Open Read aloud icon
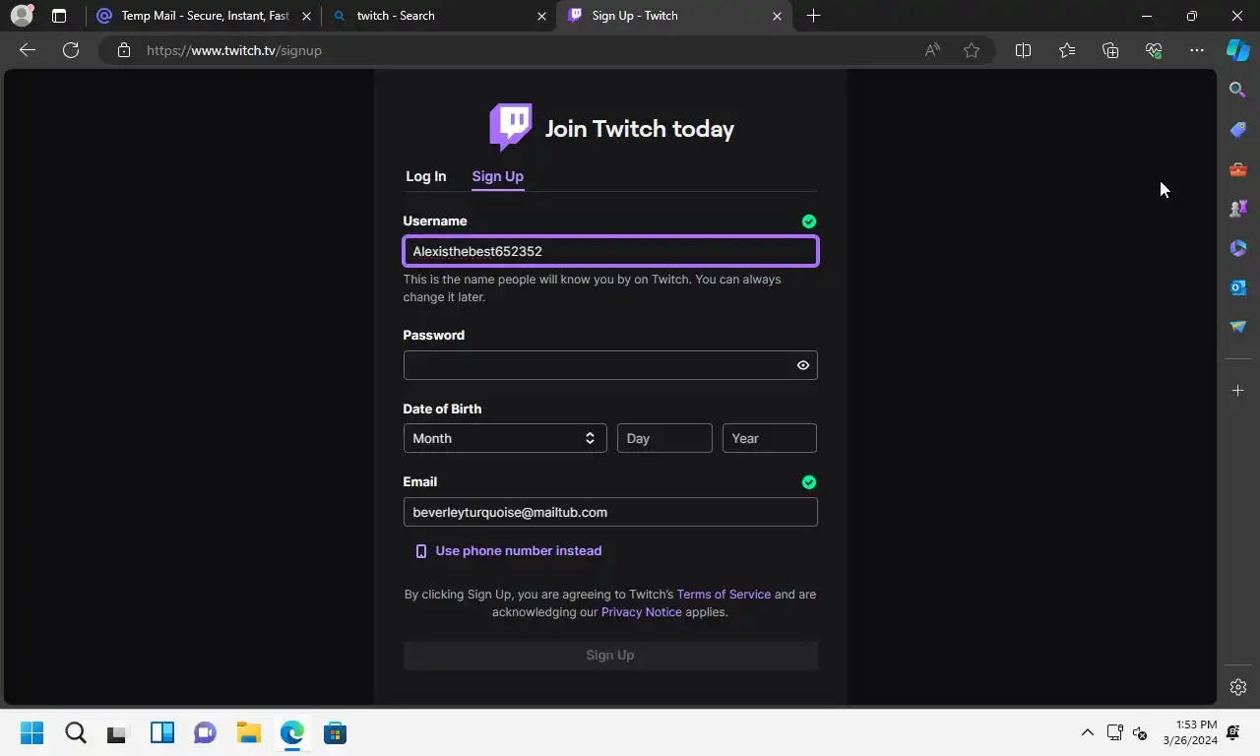The image size is (1260, 756). pyautogui.click(x=932, y=50)
